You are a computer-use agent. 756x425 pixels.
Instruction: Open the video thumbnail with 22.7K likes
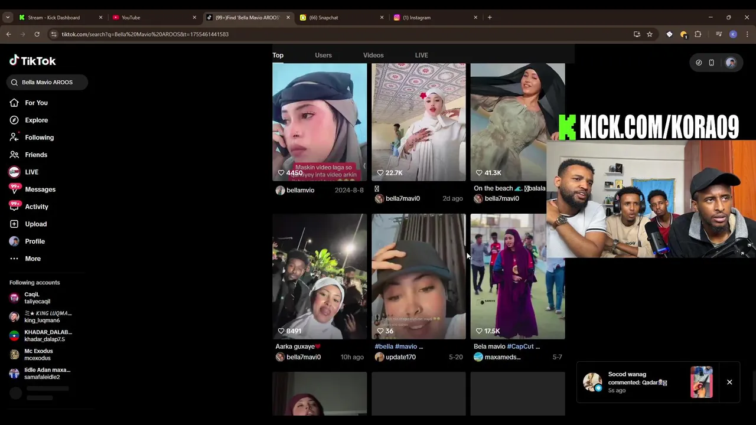coord(419,122)
